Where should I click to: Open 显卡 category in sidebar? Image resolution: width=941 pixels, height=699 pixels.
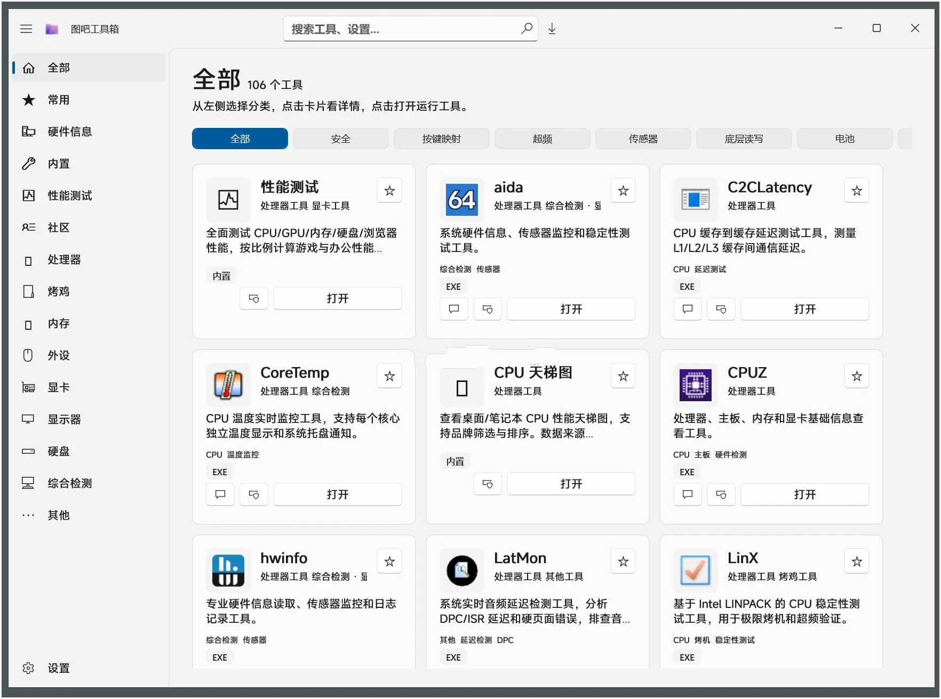pyautogui.click(x=89, y=387)
